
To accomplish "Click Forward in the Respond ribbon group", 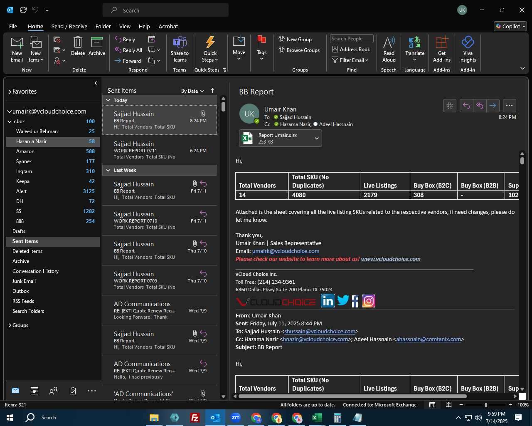I will [128, 61].
